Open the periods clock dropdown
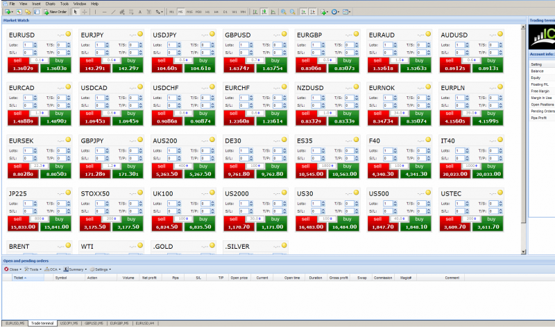 pyautogui.click(x=335, y=12)
